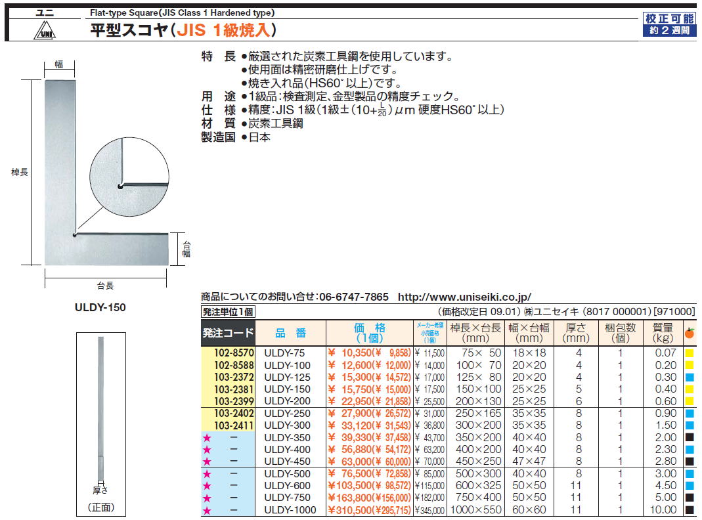Click the 47×47 width cell for ULDY-450
The width and height of the screenshot is (702, 520).
click(529, 462)
